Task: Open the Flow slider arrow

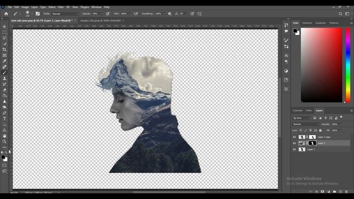Action: 130,14
